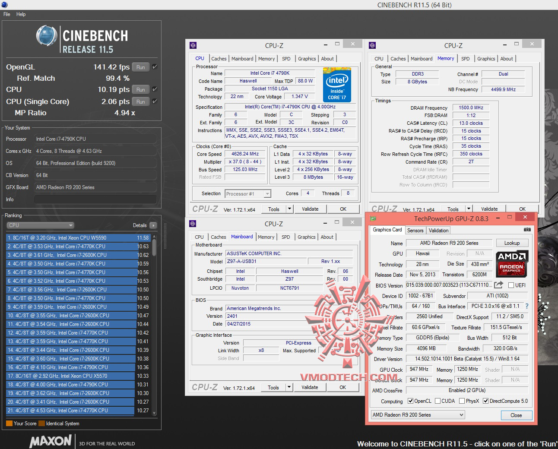Screen dimensions: 558x449
Task: Switch to Memory tab in the CPU-Z mainboard window
Action: (266, 237)
